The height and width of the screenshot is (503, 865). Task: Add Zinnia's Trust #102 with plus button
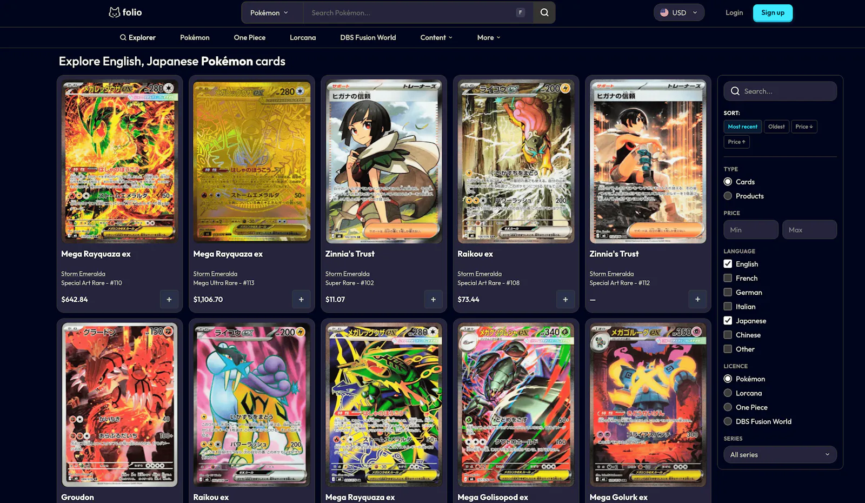point(433,299)
